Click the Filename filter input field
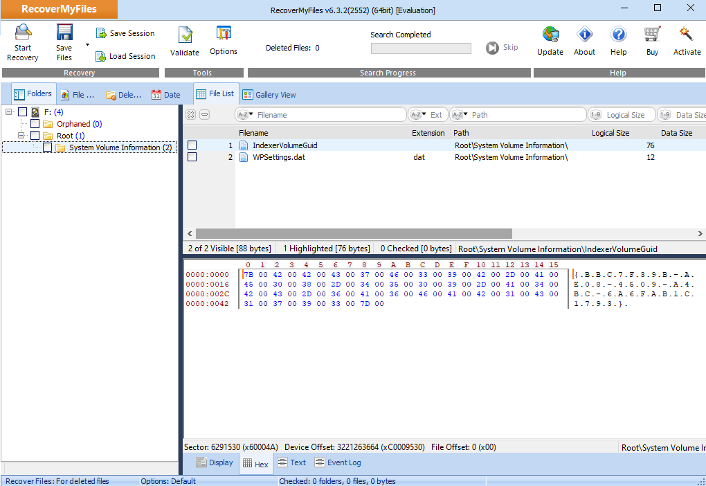This screenshot has width=706, height=486. 320,115
